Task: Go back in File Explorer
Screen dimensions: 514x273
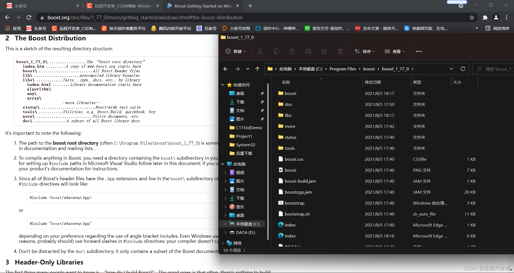Action: coord(226,69)
